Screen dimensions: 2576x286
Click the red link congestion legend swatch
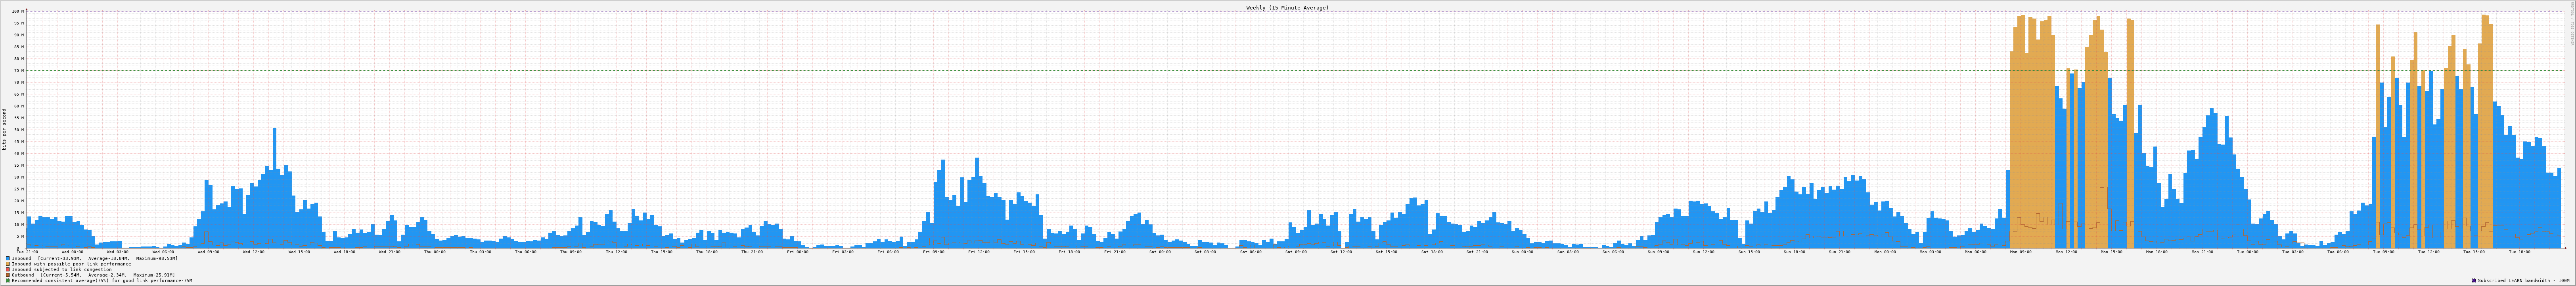coord(8,269)
